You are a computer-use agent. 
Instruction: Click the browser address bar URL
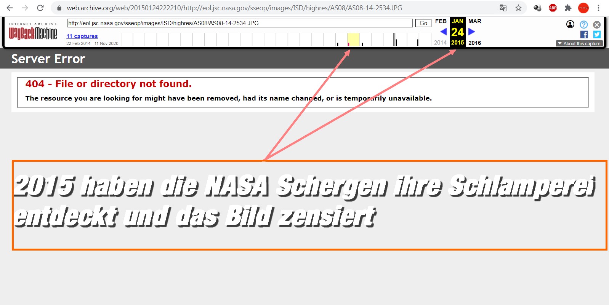click(234, 8)
